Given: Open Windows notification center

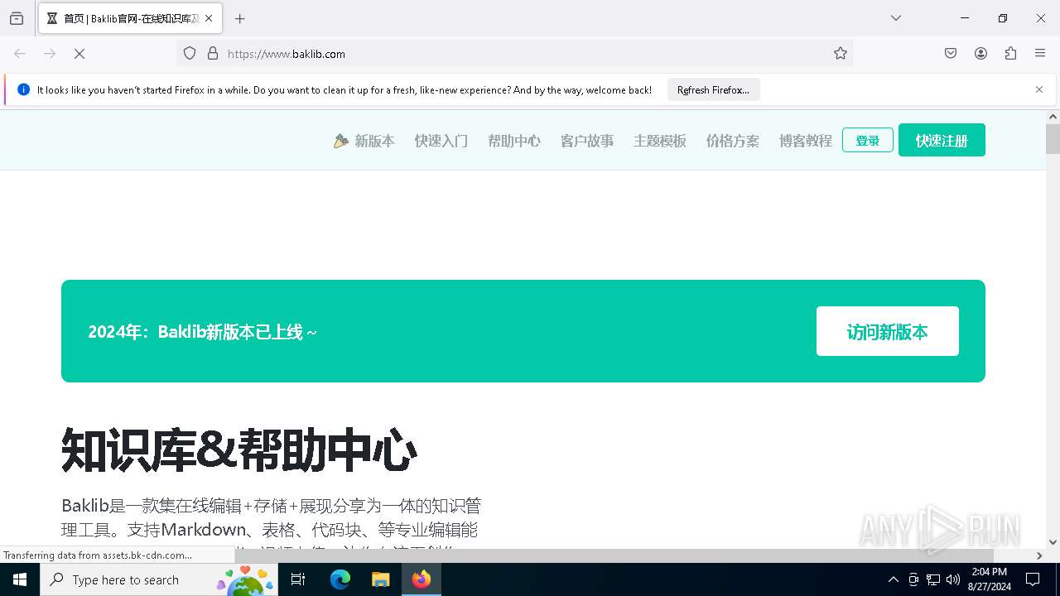Looking at the screenshot, I should click(1033, 579).
